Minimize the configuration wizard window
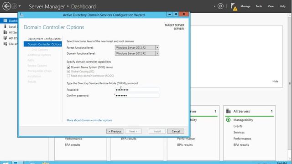 coord(169,14)
